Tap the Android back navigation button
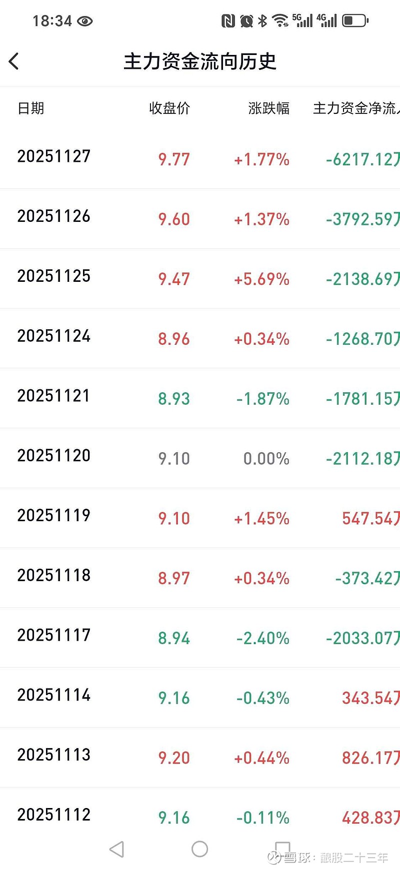Image resolution: width=400 pixels, height=870 pixels. point(117,849)
